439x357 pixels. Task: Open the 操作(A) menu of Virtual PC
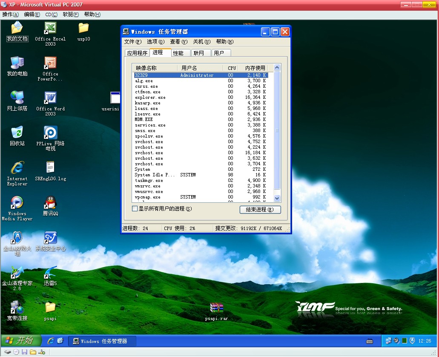point(10,14)
